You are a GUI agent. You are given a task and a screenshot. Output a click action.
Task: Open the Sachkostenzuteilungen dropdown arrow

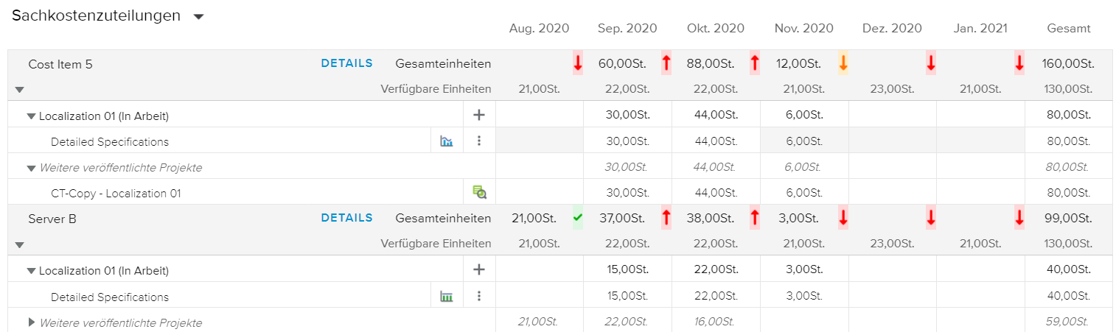pos(198,17)
